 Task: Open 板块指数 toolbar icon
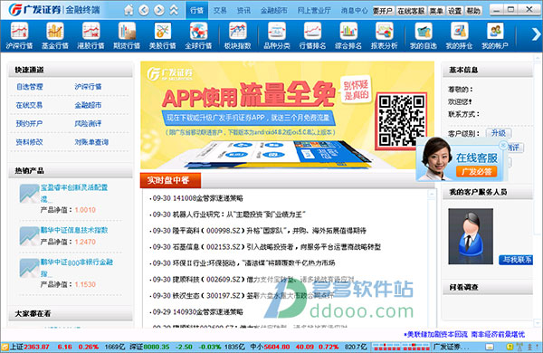pos(237,35)
